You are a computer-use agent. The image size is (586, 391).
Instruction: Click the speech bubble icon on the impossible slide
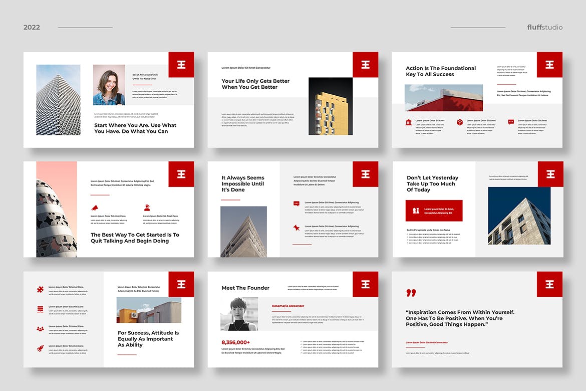pos(297,204)
